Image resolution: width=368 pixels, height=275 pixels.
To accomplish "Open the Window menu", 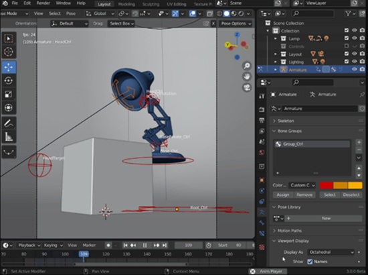I will (64, 3).
